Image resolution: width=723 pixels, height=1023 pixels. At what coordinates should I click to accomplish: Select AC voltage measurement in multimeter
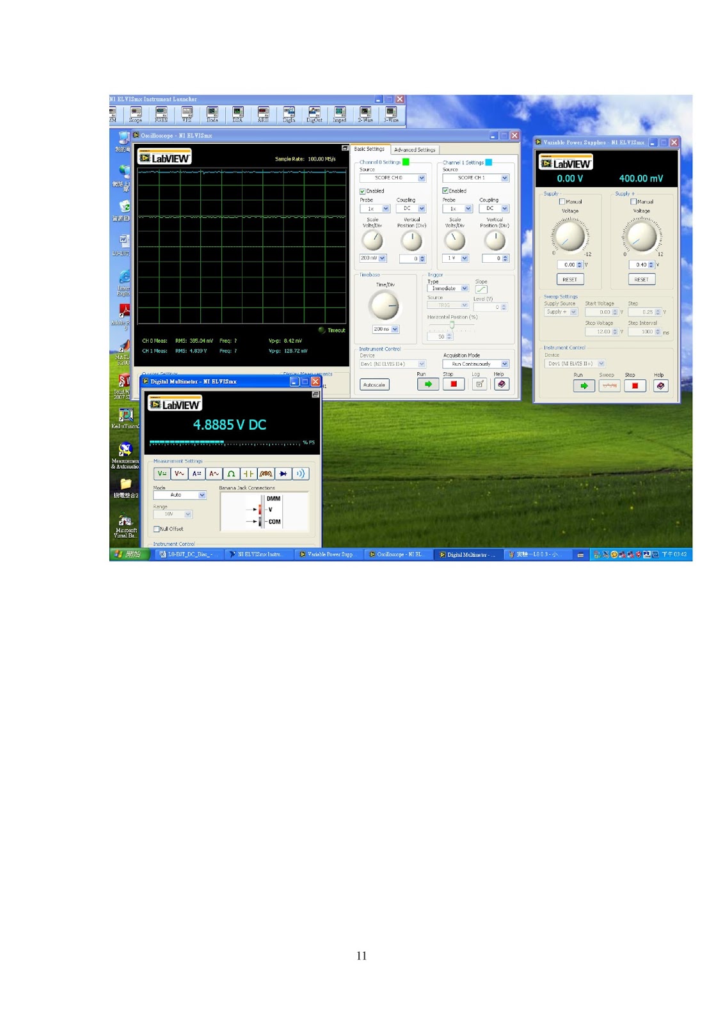pyautogui.click(x=179, y=474)
